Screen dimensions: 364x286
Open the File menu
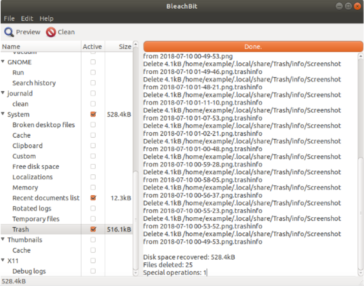[x=9, y=18]
